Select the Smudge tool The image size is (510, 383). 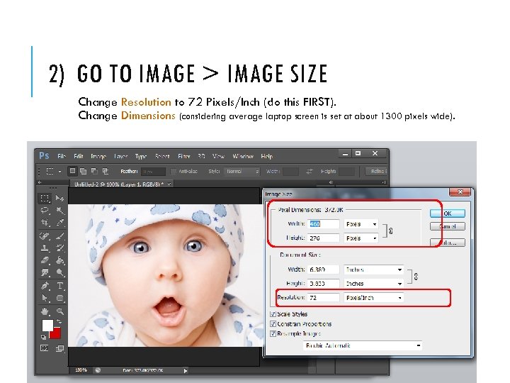click(45, 273)
